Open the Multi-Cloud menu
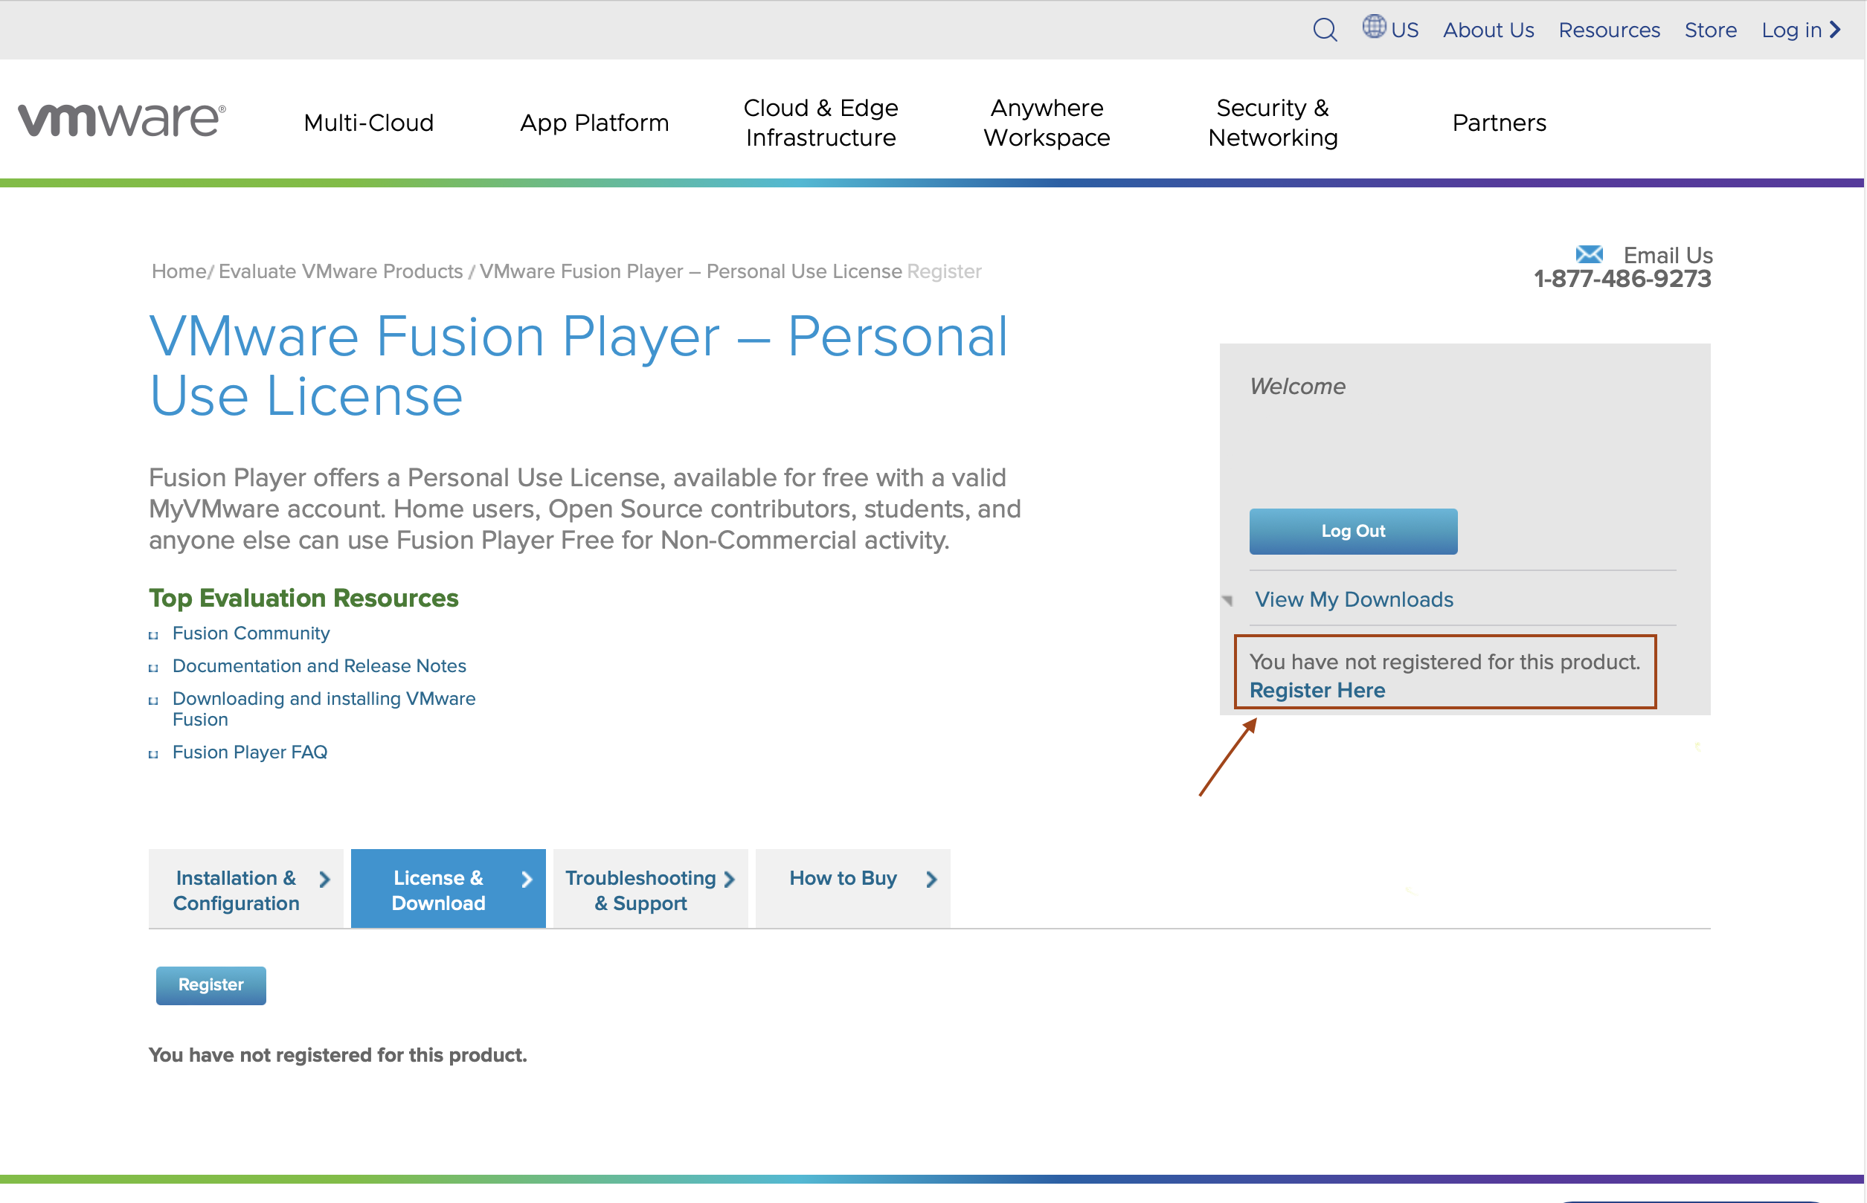Viewport: 1867px width, 1203px height. click(x=368, y=123)
